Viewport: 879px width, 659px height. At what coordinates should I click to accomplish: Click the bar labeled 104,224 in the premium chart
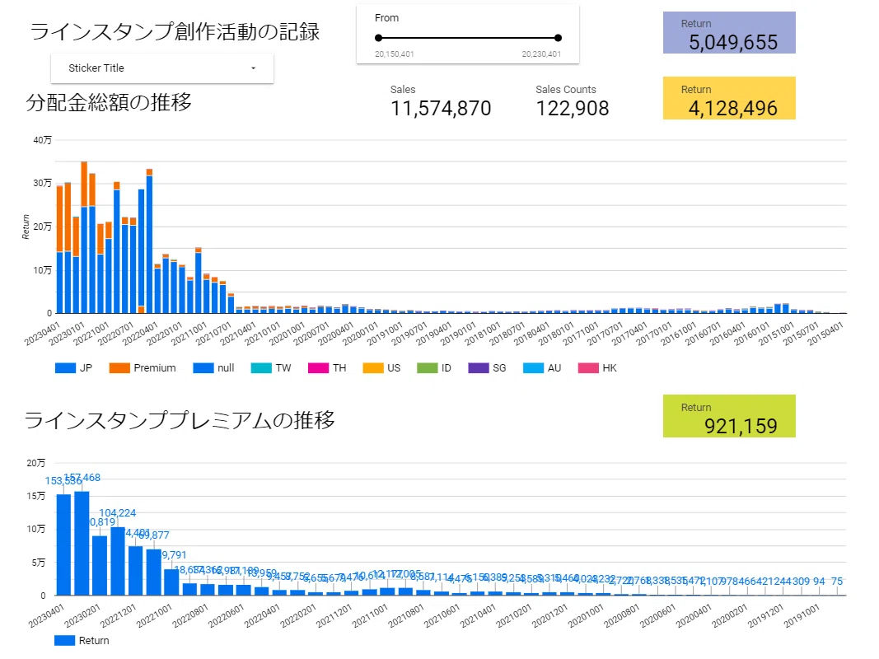click(x=118, y=561)
